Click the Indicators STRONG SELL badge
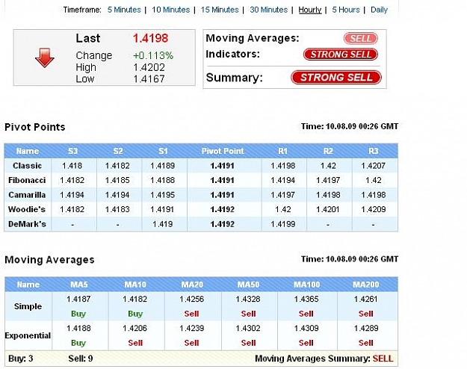Viewport: 467px width, 369px height. point(341,55)
